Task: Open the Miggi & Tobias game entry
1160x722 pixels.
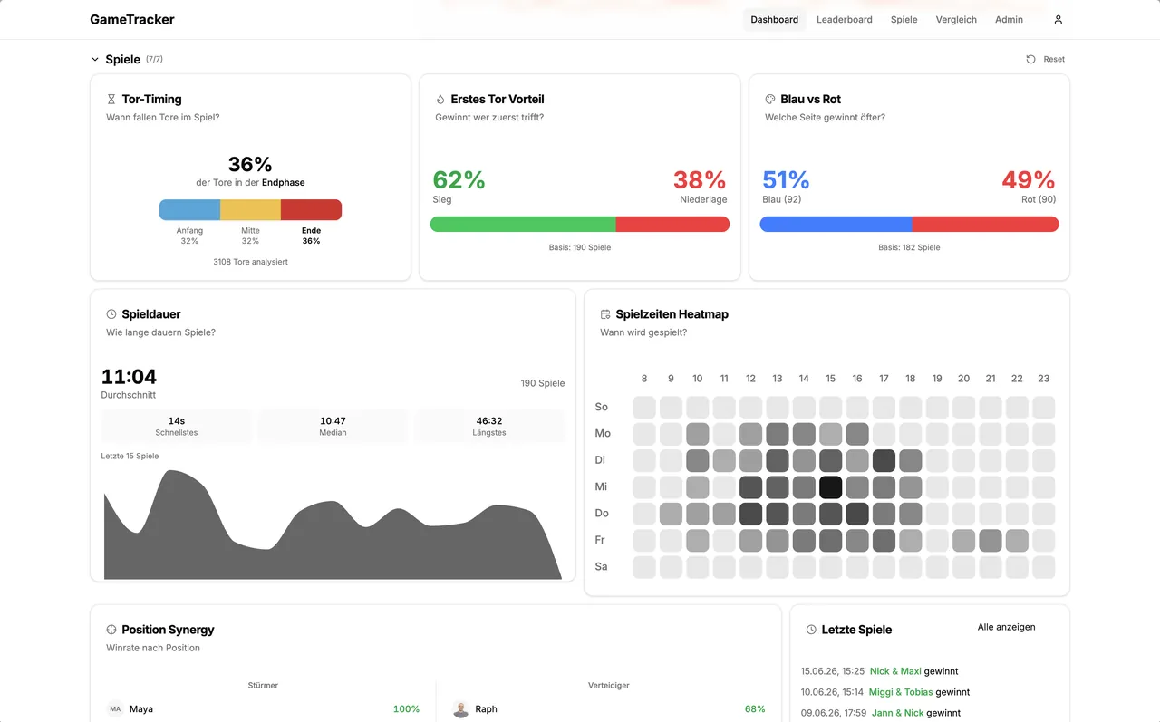Action: [x=885, y=692]
